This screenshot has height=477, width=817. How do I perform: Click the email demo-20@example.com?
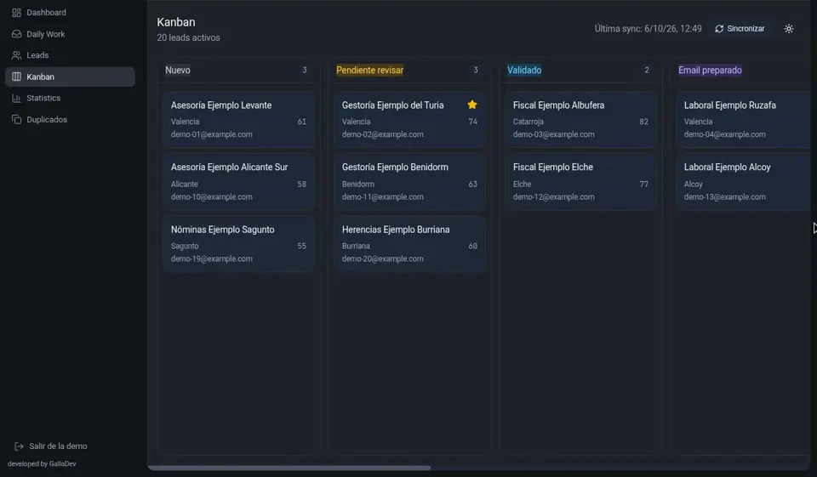382,258
